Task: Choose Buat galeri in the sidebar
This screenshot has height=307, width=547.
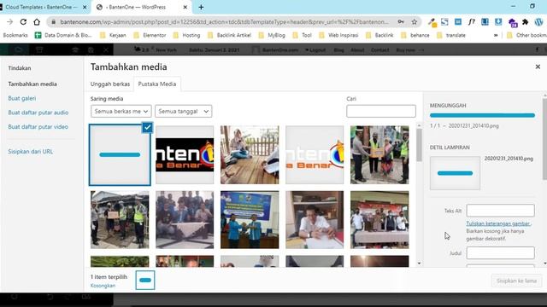Action: [22, 98]
